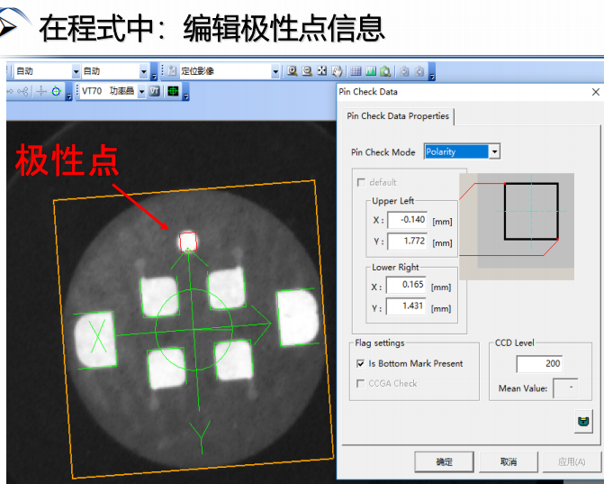Toggle the CCGA Check checkbox

pos(361,383)
